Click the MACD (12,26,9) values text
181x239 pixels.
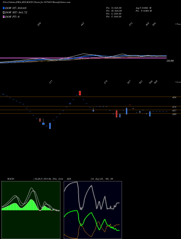[48, 179]
